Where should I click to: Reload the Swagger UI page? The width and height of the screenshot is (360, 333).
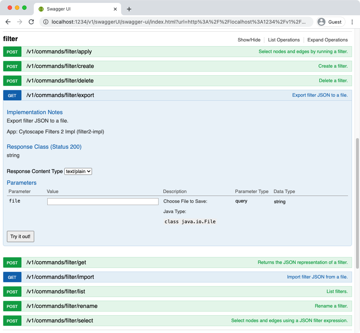[x=31, y=22]
